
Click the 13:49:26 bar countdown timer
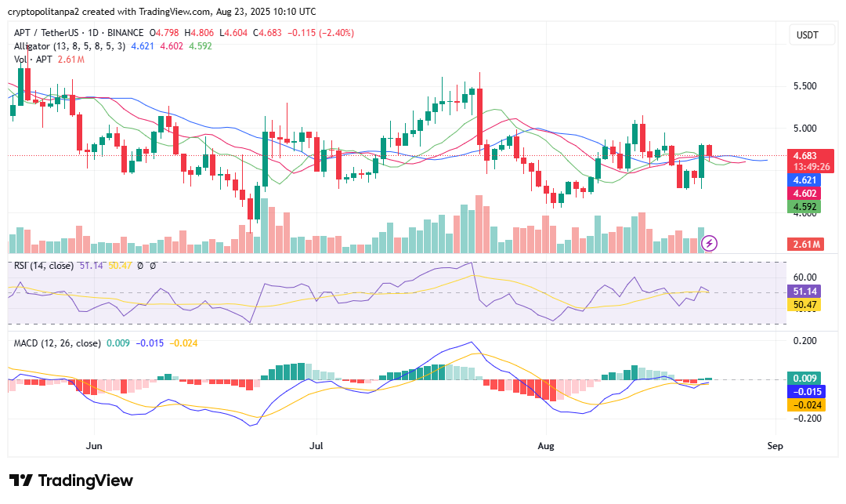tap(811, 167)
